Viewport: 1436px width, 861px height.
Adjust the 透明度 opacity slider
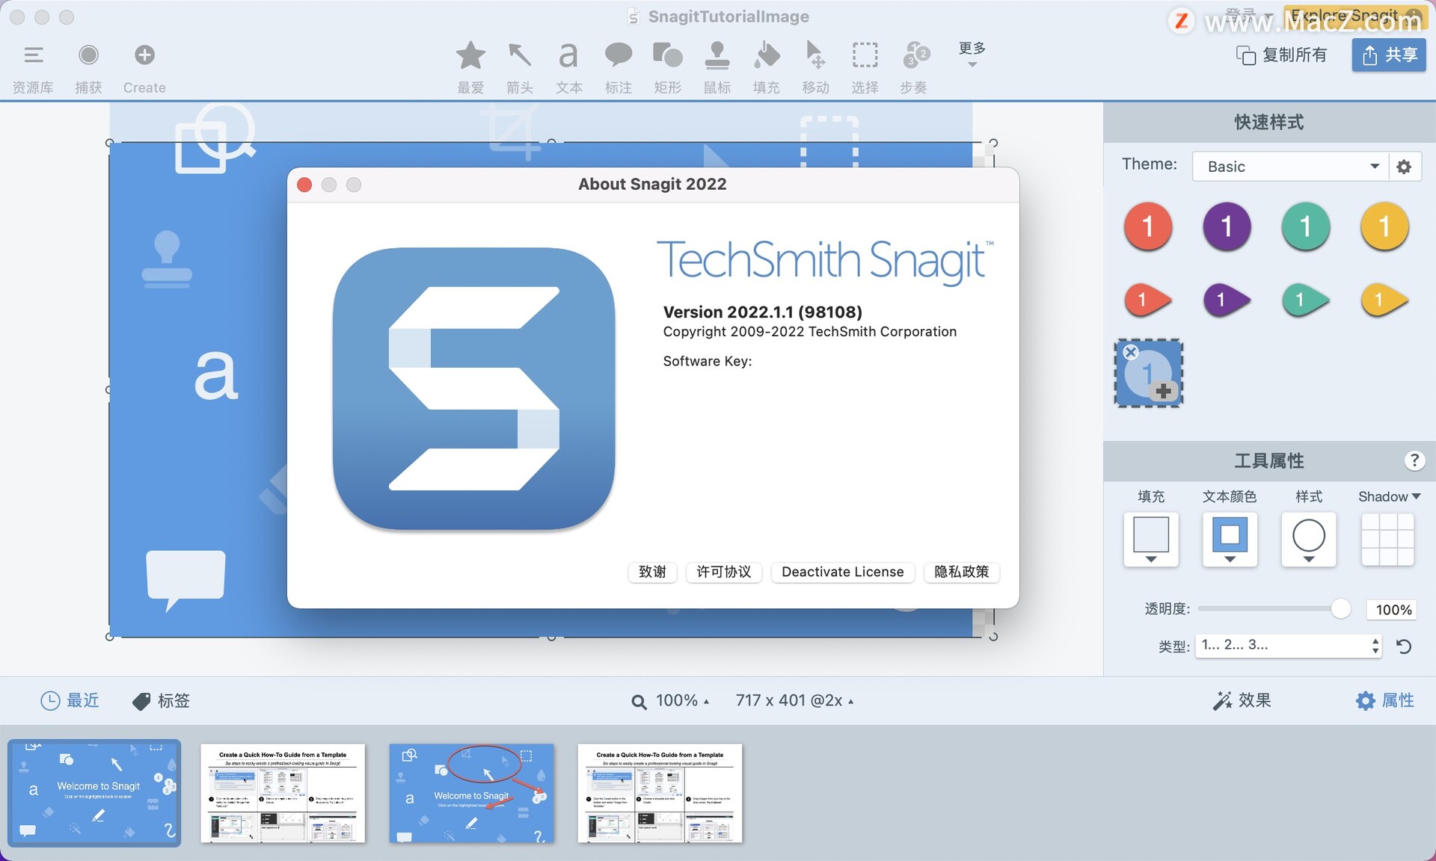click(x=1340, y=609)
